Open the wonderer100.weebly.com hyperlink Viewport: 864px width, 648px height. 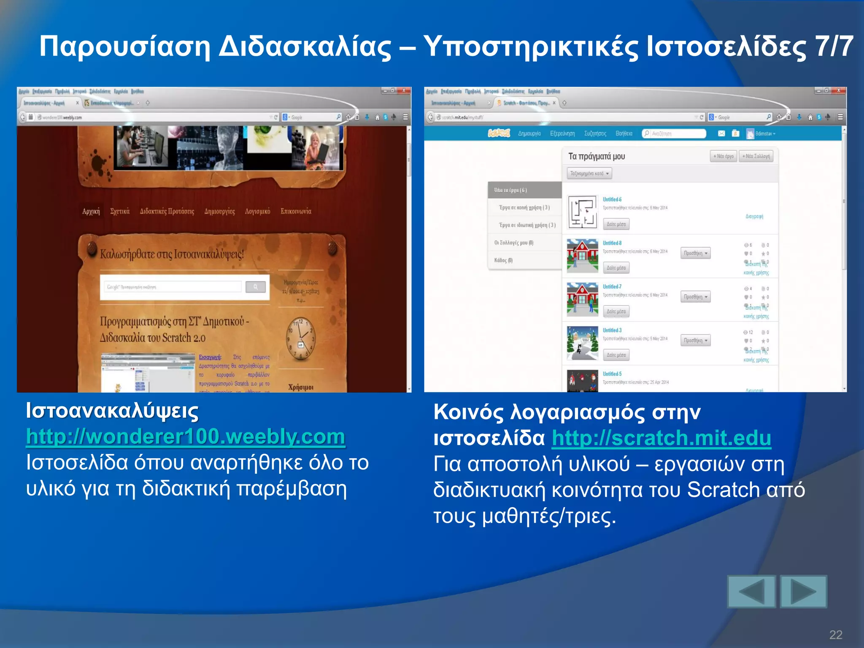click(186, 437)
